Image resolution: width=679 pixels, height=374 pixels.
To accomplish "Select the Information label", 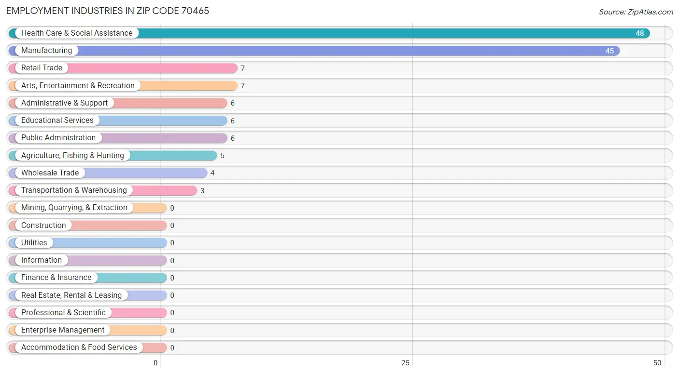I will (x=42, y=260).
